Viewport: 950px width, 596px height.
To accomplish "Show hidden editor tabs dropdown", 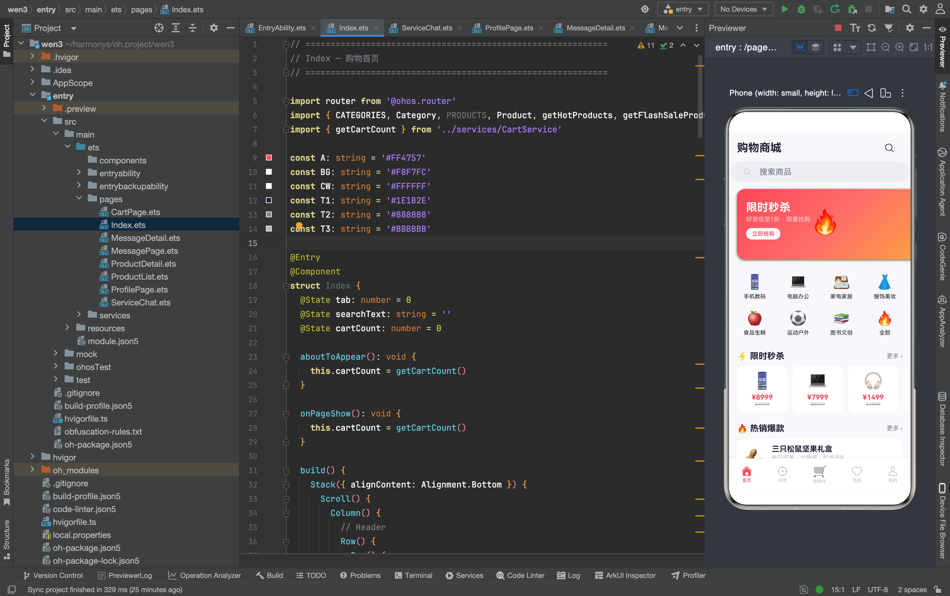I will [680, 28].
